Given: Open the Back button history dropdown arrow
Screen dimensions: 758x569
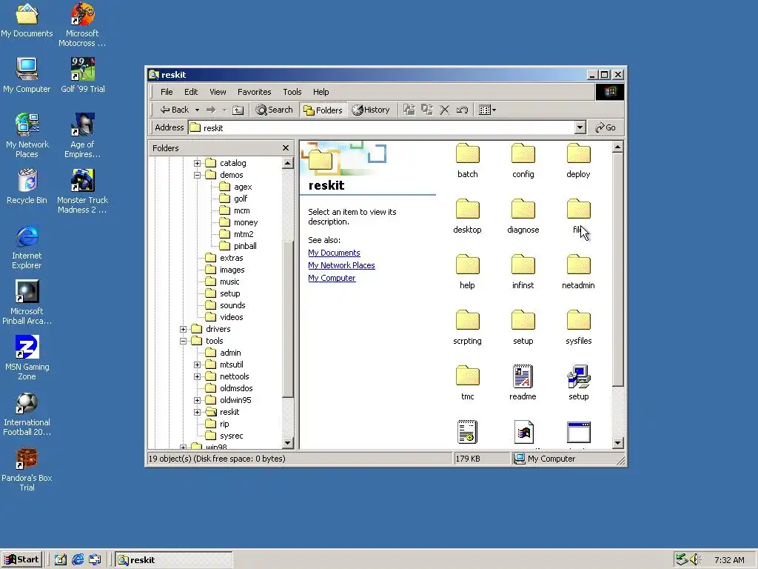Looking at the screenshot, I should (197, 110).
